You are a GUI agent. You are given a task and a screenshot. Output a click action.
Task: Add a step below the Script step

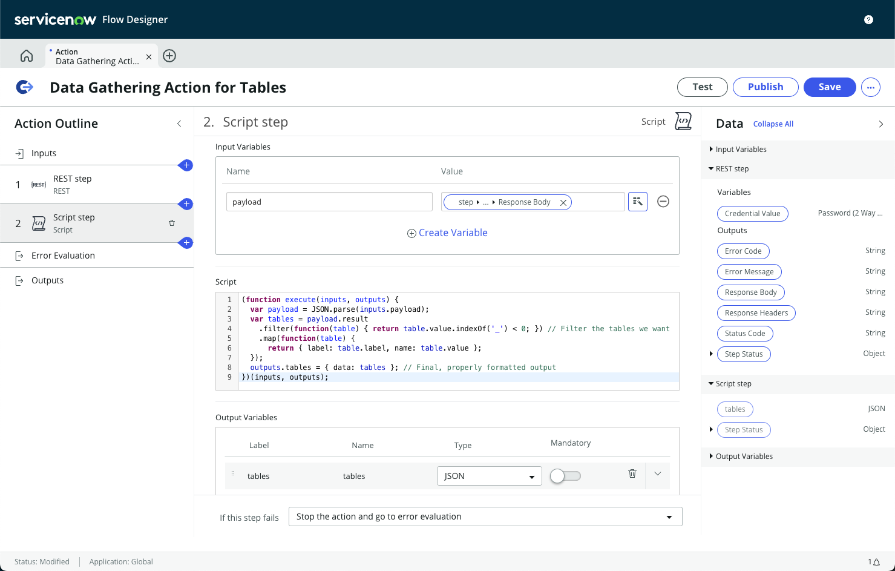[x=186, y=243]
